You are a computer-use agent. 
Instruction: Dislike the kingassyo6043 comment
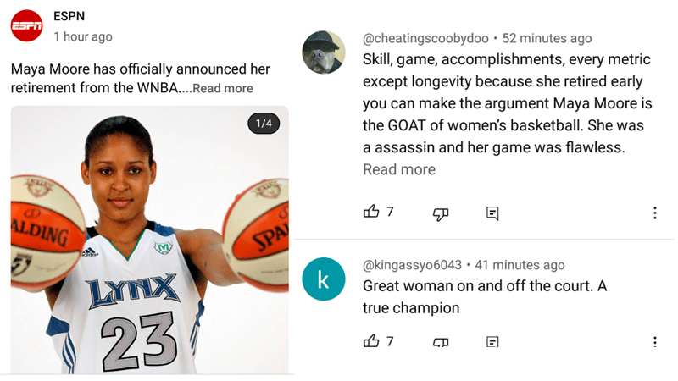pos(440,342)
